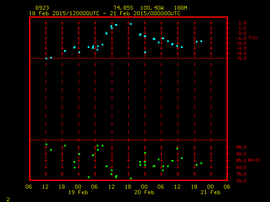Click the page number 2 in bottom corner
This screenshot has height=202, width=270.
pos(8,199)
